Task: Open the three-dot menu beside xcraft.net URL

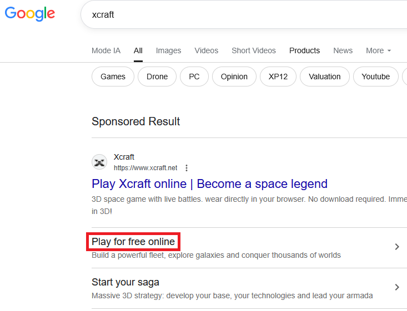Action: (x=187, y=168)
